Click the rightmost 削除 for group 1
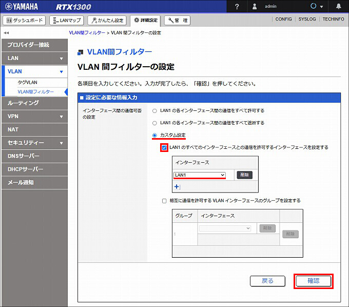The height and width of the screenshot is (307, 349). point(290,234)
